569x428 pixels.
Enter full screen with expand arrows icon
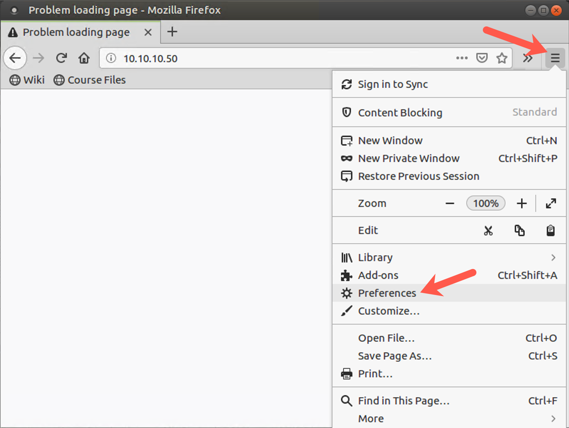[551, 203]
